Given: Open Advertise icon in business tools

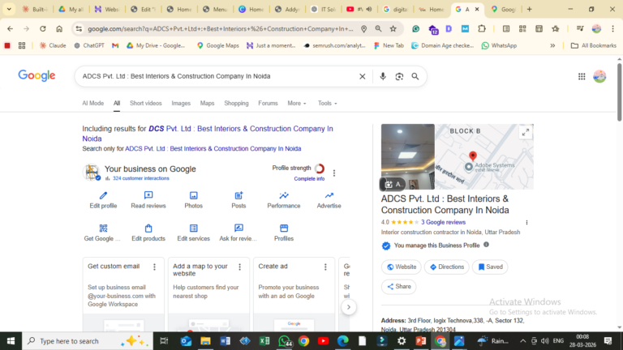Looking at the screenshot, I should (x=329, y=195).
